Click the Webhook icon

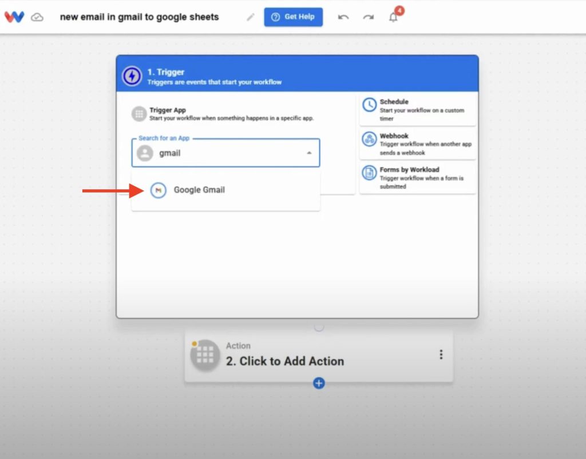pos(369,139)
